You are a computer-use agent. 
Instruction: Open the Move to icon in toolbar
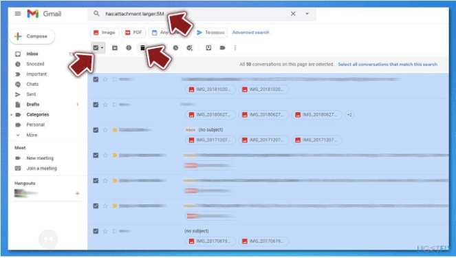point(208,48)
